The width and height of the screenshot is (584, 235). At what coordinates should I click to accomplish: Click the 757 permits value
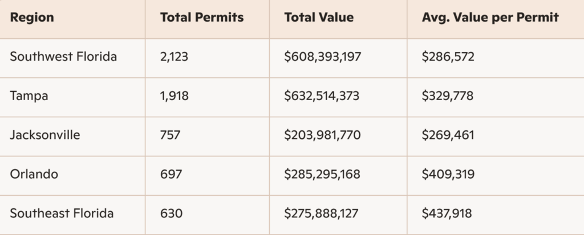pyautogui.click(x=171, y=135)
